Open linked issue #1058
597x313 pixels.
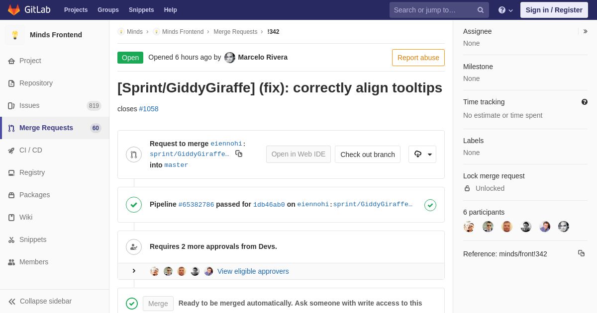149,109
